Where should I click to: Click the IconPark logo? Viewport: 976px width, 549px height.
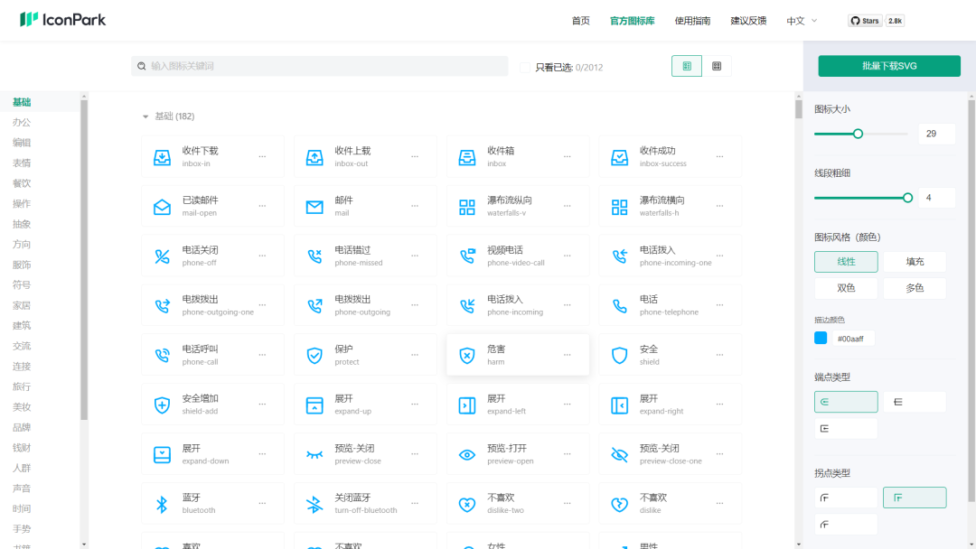(63, 20)
